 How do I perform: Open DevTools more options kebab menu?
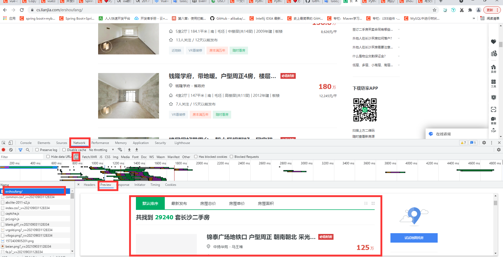491,143
